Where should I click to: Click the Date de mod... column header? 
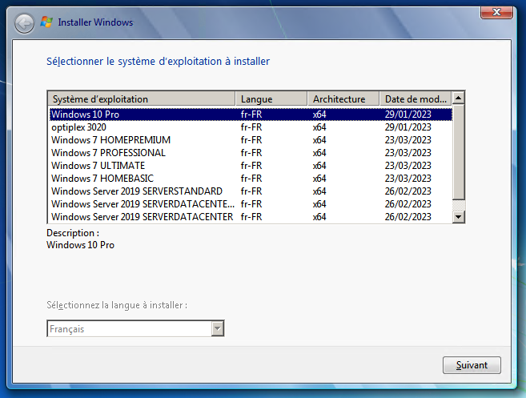tap(415, 98)
